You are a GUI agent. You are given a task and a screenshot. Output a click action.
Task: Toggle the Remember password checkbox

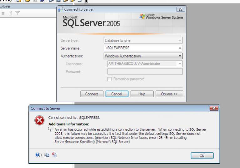[x=110, y=79]
